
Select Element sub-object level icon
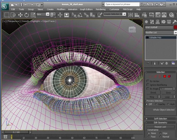pyautogui.click(x=169, y=76)
